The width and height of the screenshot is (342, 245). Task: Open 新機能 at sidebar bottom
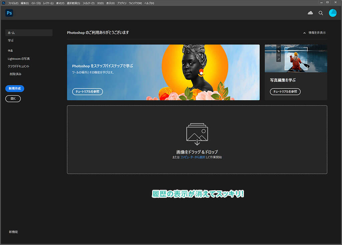[x=14, y=232]
